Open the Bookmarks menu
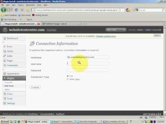 pos(30,5)
